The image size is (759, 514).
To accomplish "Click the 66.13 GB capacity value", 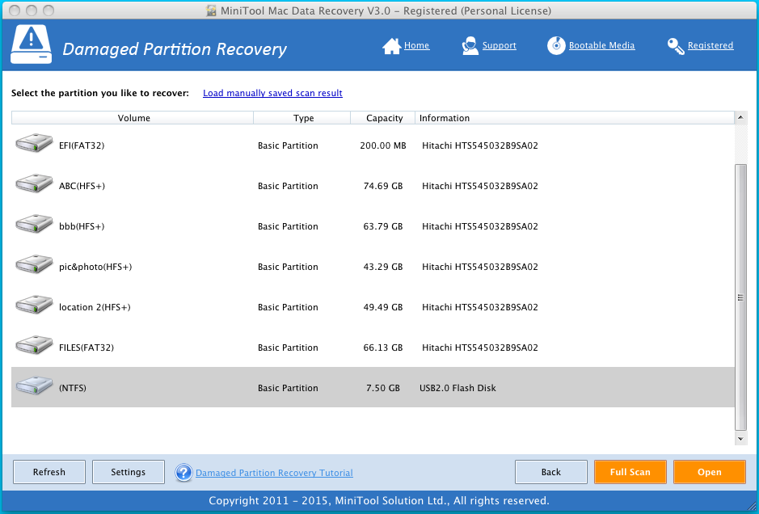I will 383,348.
